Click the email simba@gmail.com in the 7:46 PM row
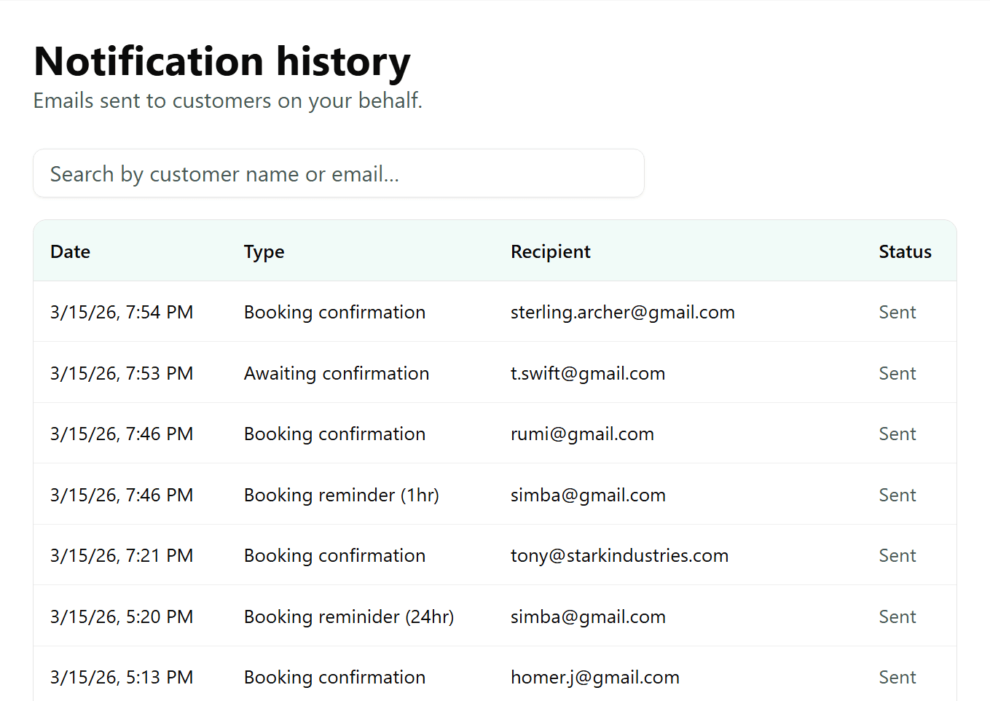990x701 pixels. (588, 495)
